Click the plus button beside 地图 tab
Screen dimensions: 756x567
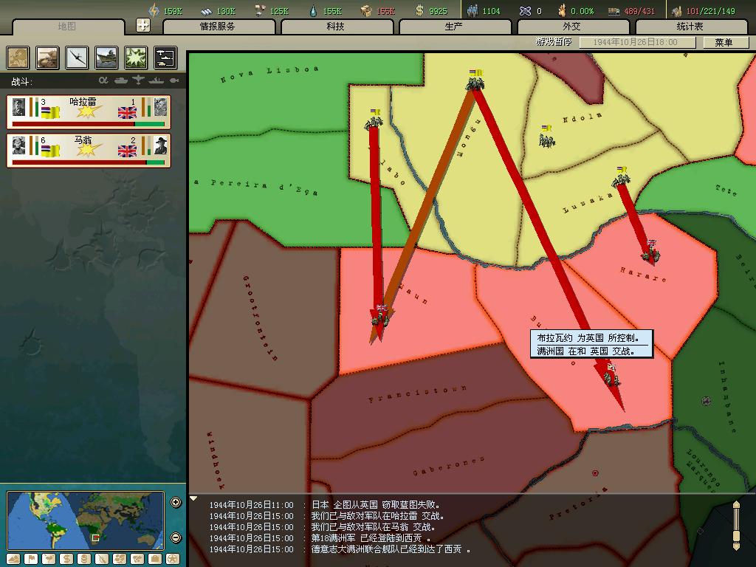143,25
